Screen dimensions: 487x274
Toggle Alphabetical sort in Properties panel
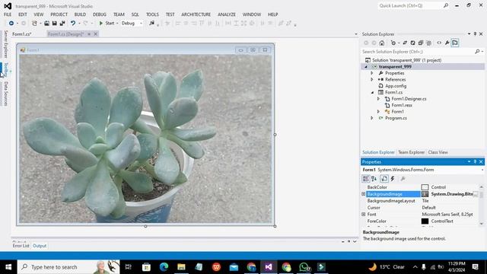point(374,179)
